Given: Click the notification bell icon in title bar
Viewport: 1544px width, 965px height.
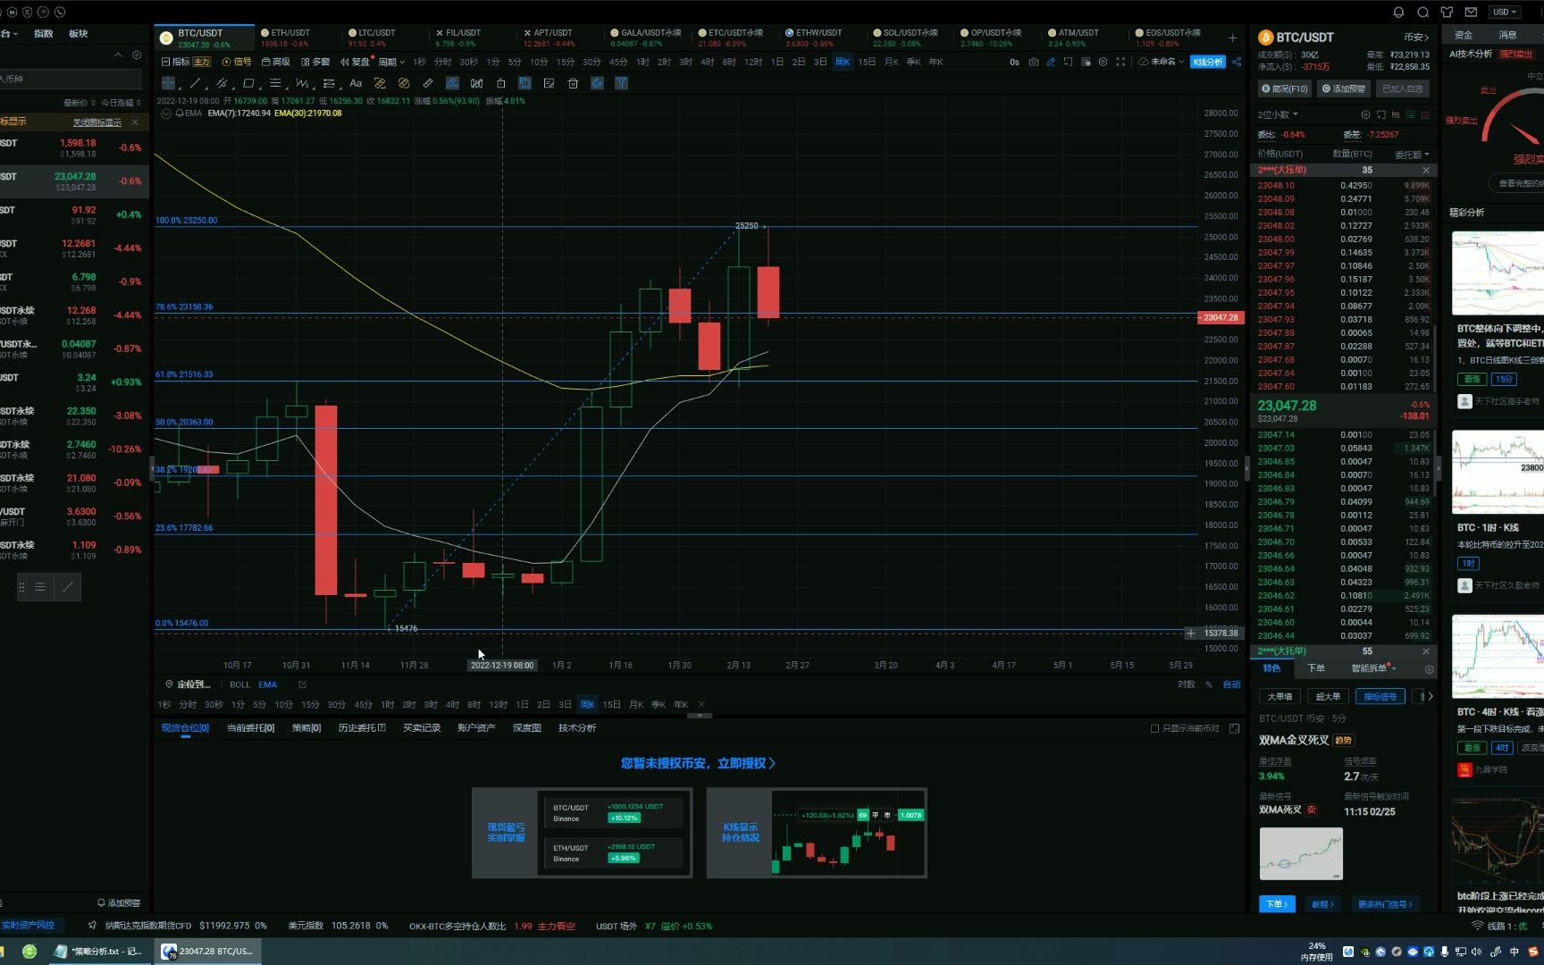Looking at the screenshot, I should point(1398,12).
